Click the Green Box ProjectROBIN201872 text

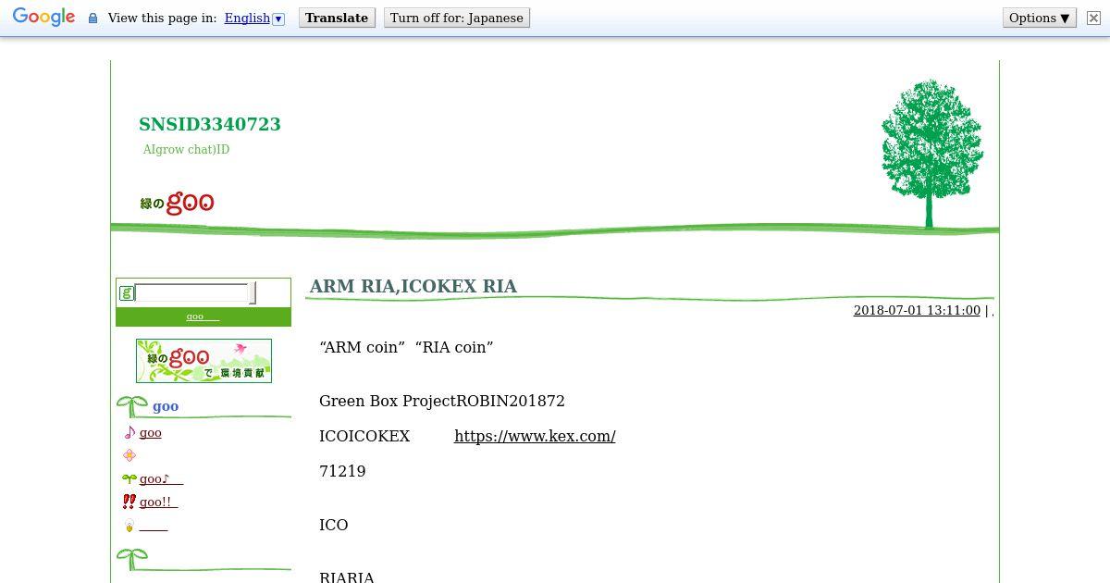442,401
